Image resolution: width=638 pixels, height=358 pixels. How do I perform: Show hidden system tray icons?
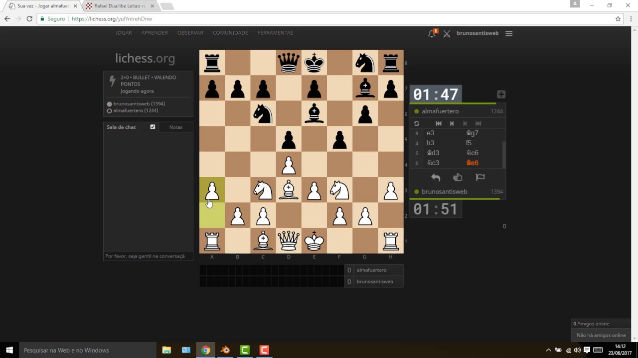[x=548, y=350]
